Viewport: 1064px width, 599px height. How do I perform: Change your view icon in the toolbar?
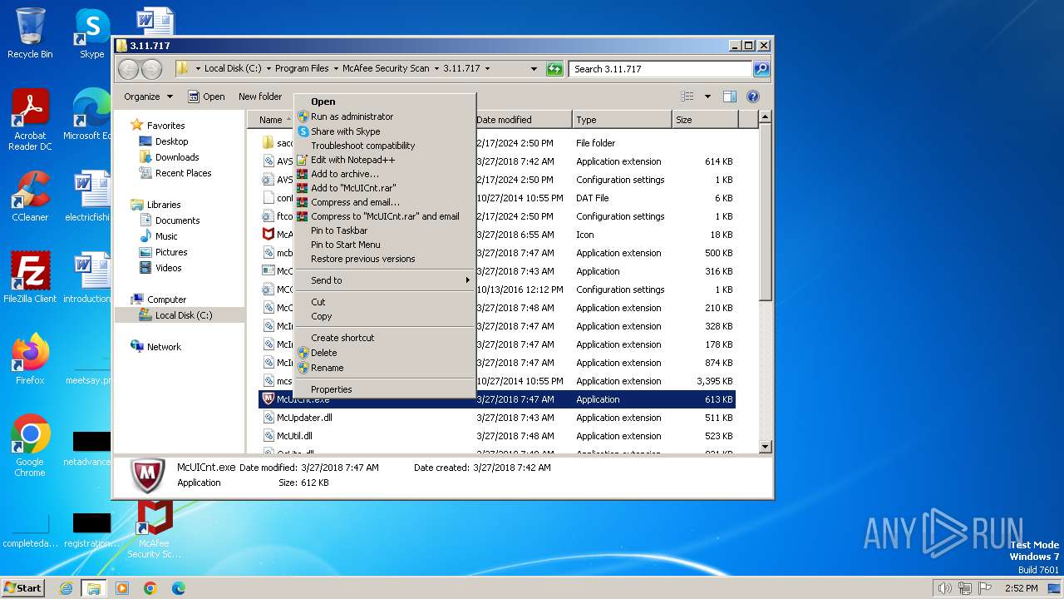point(687,97)
